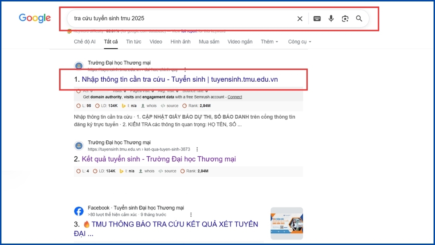
Task: Open three-dot menu of Facebook result
Action: (191, 215)
